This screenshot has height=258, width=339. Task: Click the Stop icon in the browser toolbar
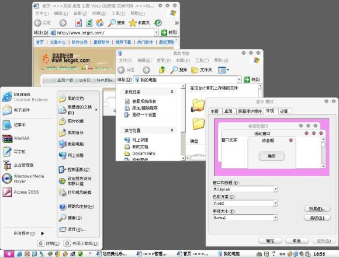(x=78, y=23)
